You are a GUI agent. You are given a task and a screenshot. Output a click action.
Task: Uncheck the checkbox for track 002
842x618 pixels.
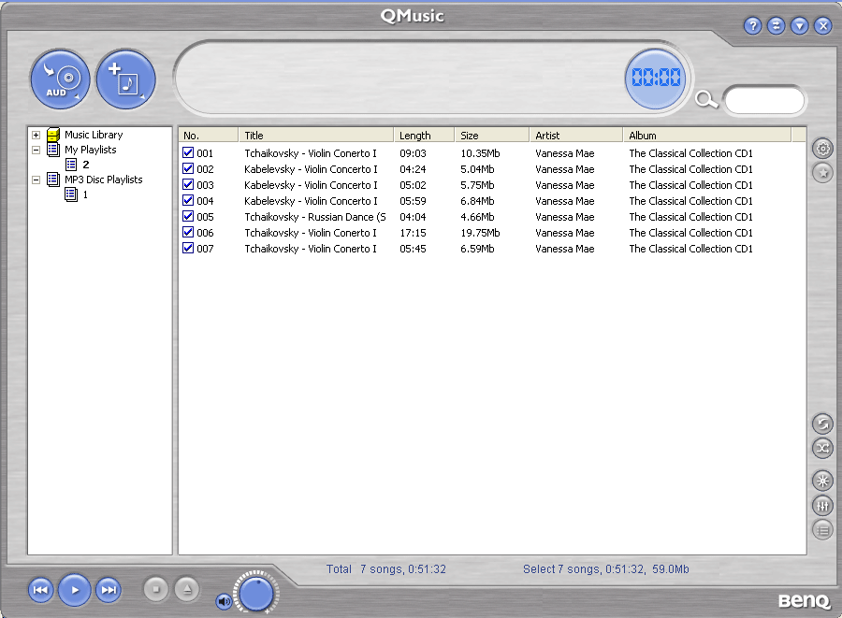coord(188,168)
